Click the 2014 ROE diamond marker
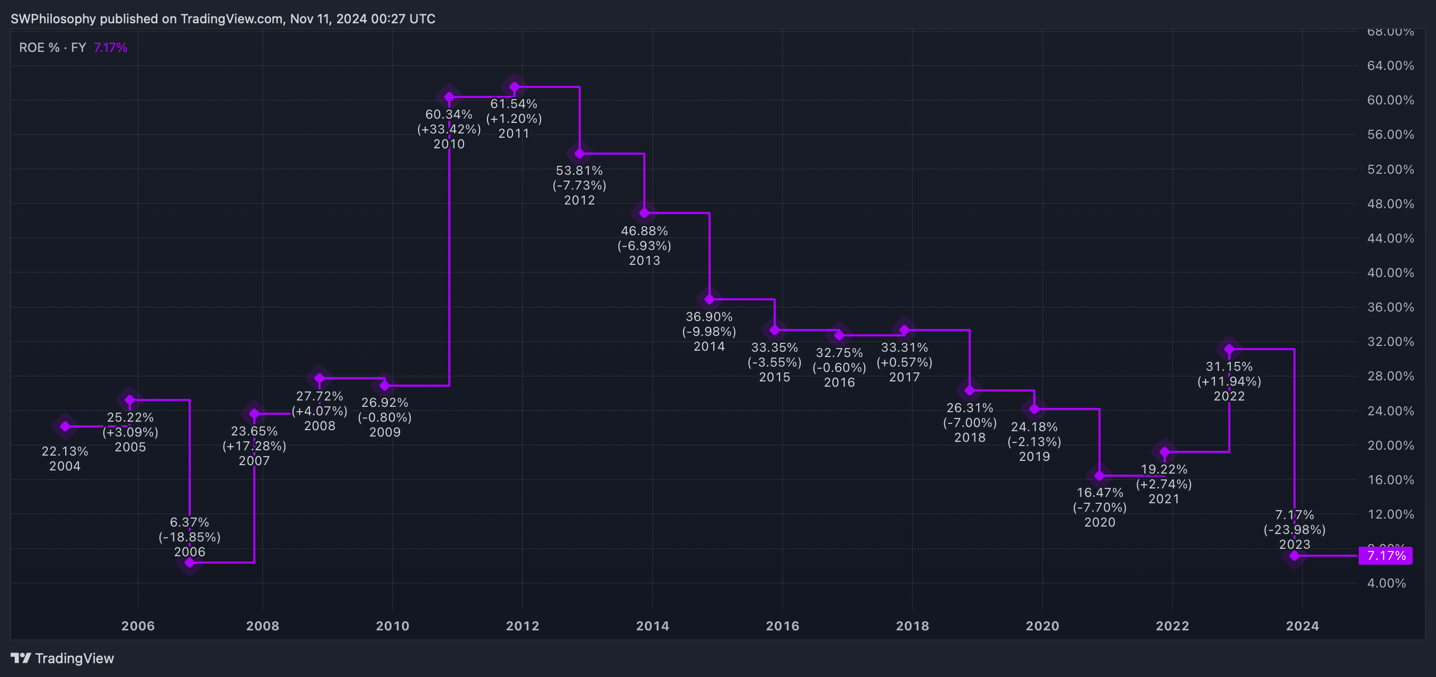1436x677 pixels. (x=709, y=299)
